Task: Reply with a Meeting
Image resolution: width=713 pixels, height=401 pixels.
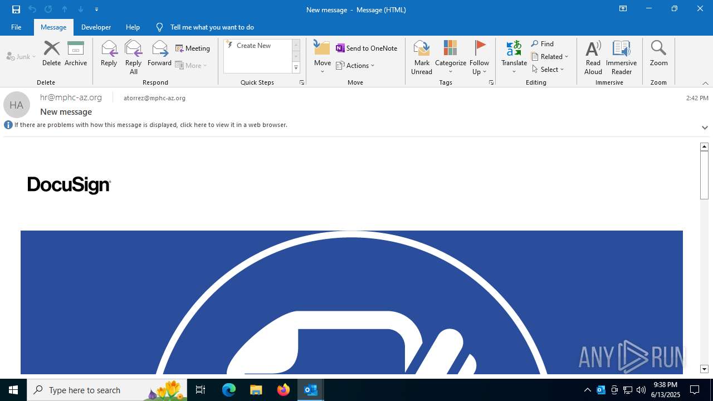Action: click(193, 48)
